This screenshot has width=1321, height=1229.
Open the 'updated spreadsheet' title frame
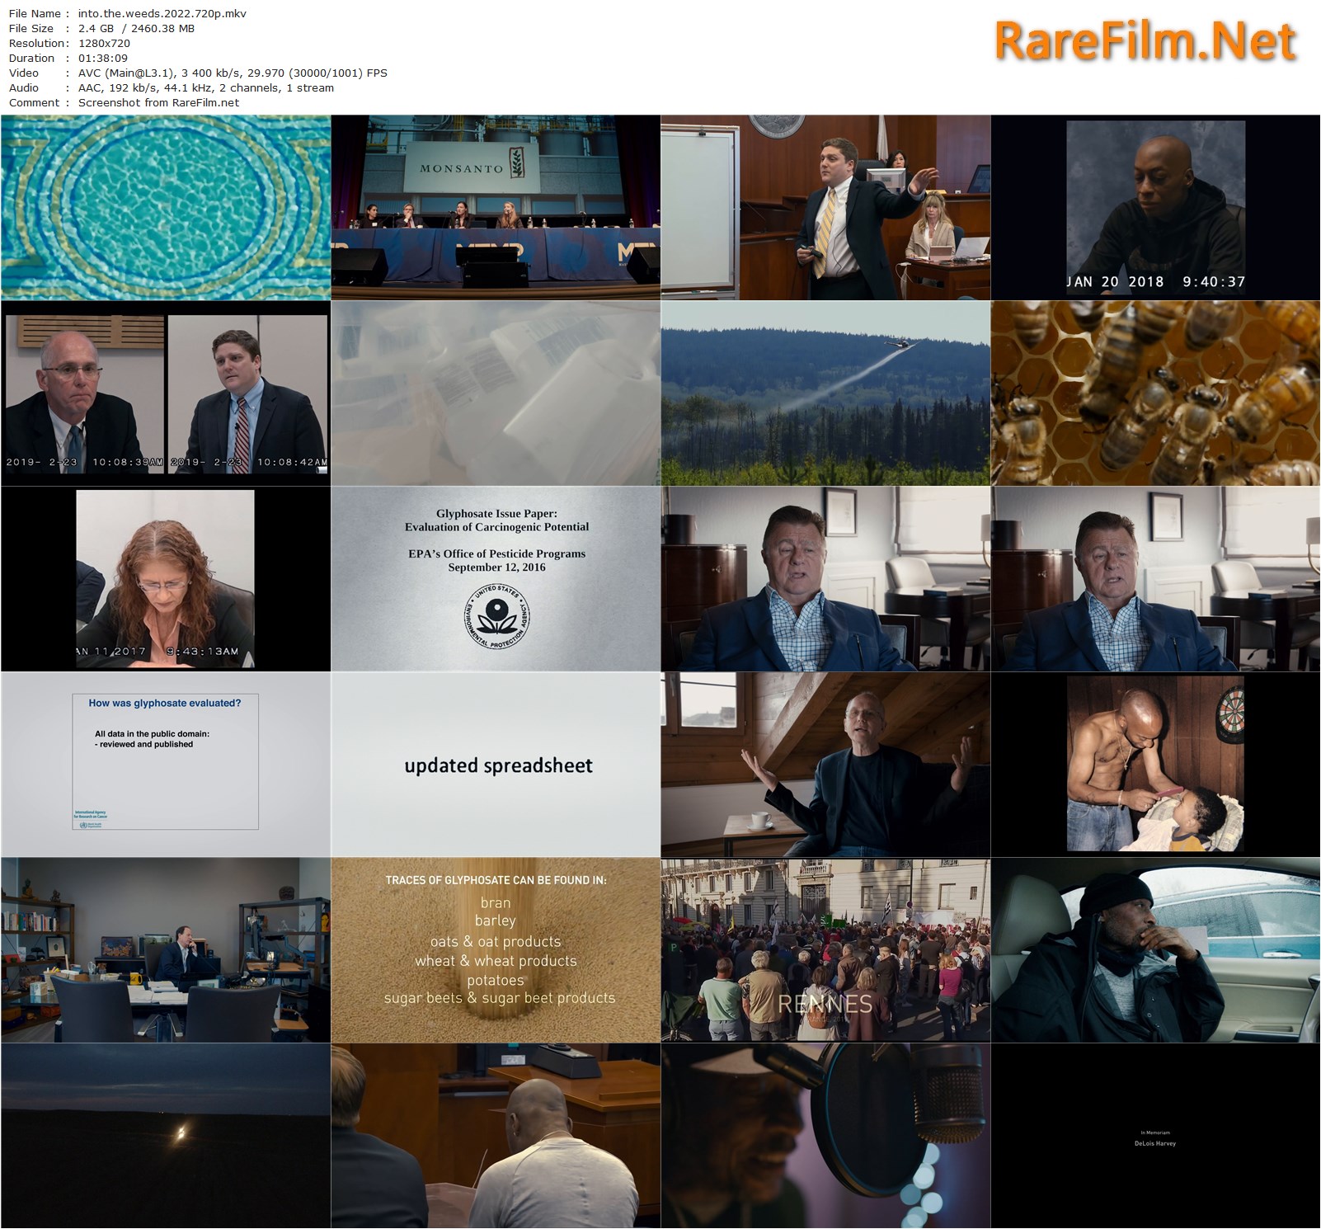coord(496,764)
